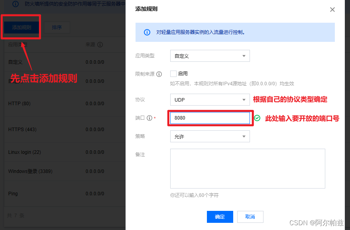
Task: Click the 来源 column header
Action: (90, 45)
